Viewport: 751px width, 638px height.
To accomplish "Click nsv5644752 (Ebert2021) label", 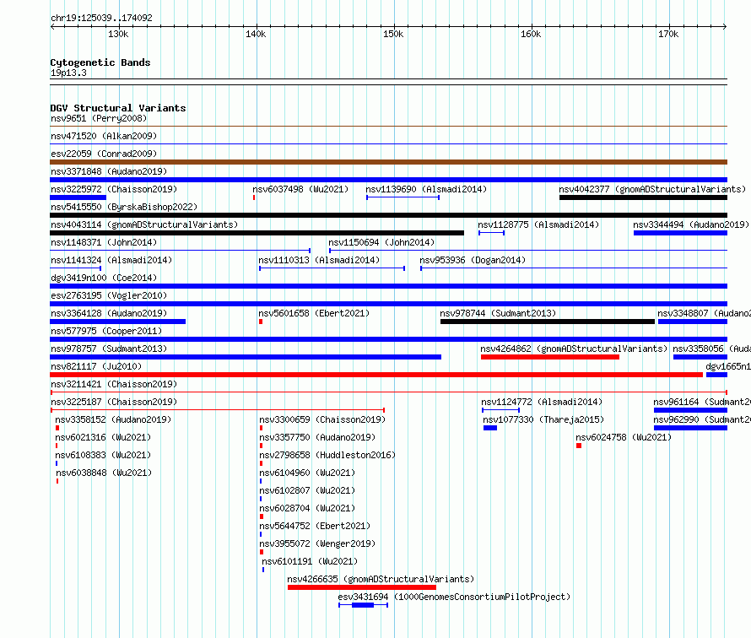I will (315, 526).
